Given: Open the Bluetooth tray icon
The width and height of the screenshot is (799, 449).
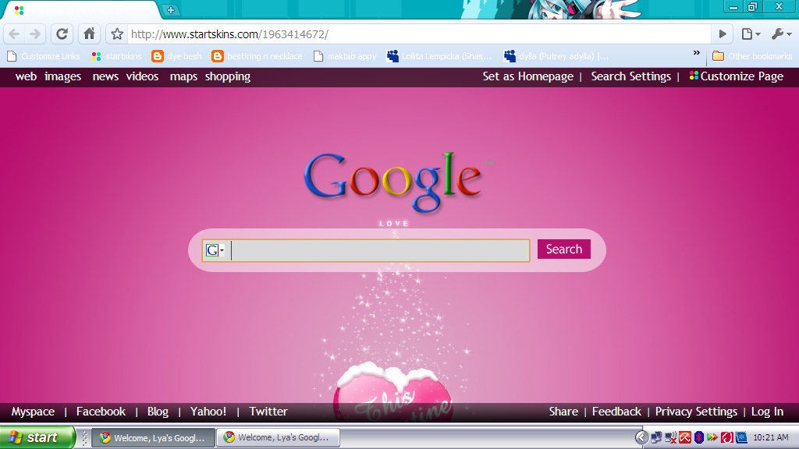Looking at the screenshot, I should click(x=698, y=437).
